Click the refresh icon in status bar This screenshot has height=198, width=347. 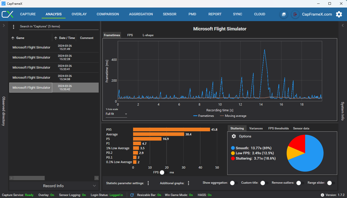(x=132, y=195)
